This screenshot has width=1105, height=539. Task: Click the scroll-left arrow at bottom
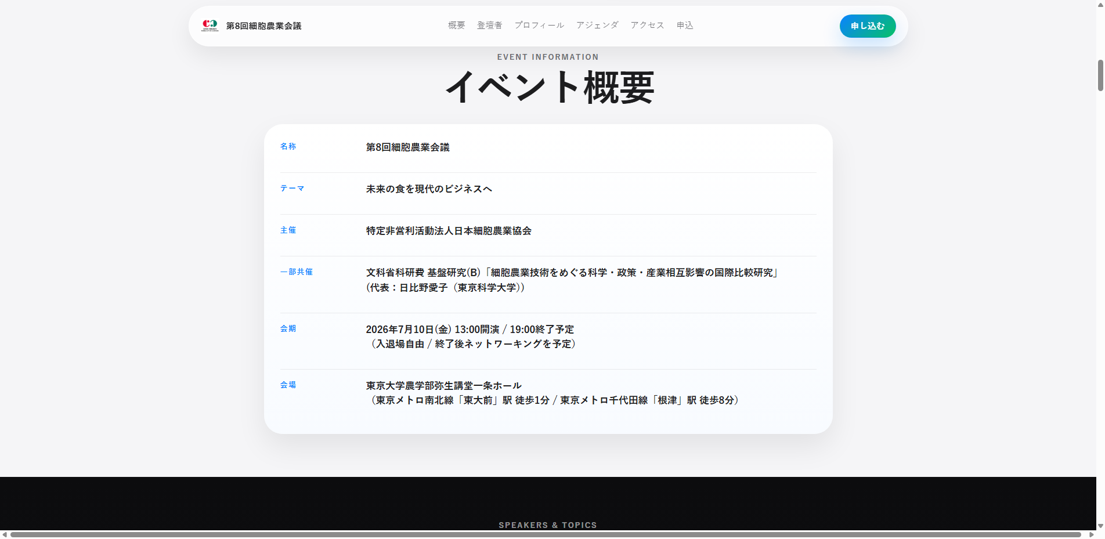click(x=5, y=534)
